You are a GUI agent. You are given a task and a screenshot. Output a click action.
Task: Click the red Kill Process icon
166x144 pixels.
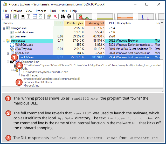coord(55,16)
